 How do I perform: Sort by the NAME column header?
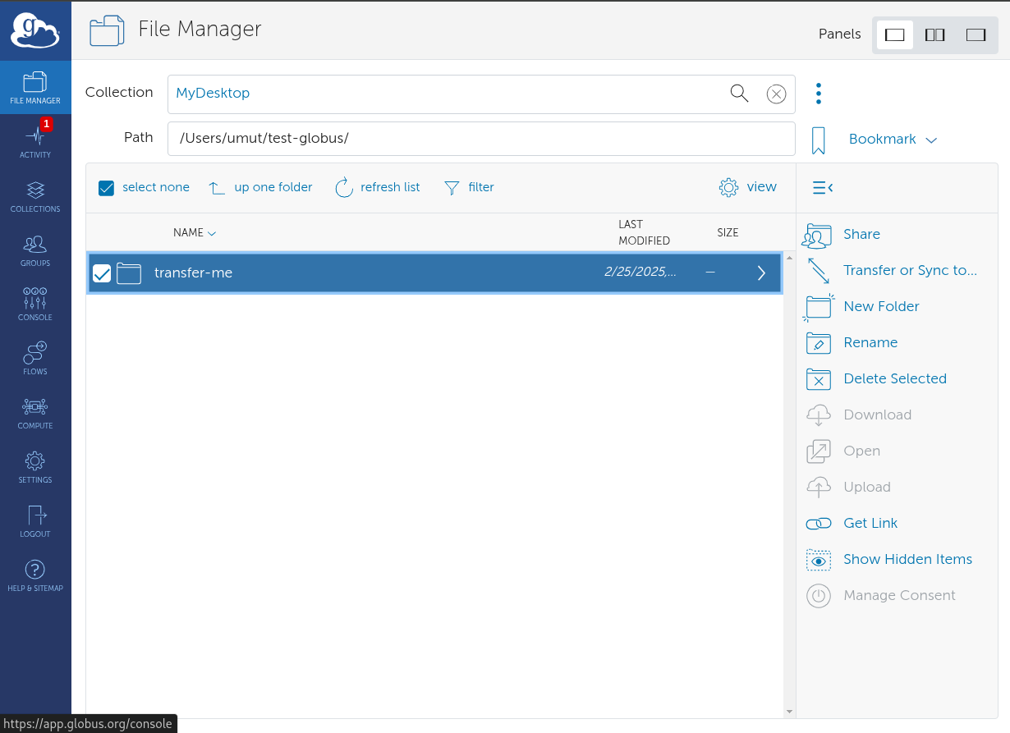point(195,233)
